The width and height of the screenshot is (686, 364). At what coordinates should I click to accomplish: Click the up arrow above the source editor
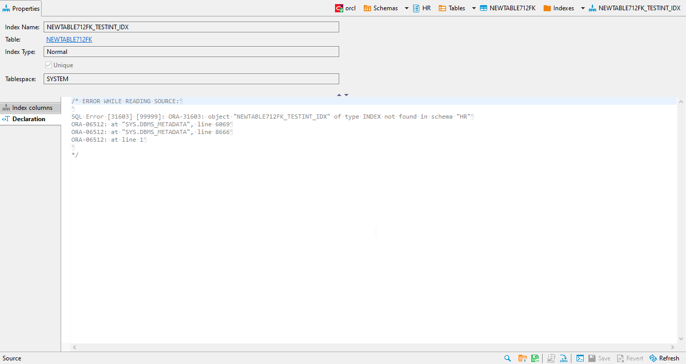point(339,94)
